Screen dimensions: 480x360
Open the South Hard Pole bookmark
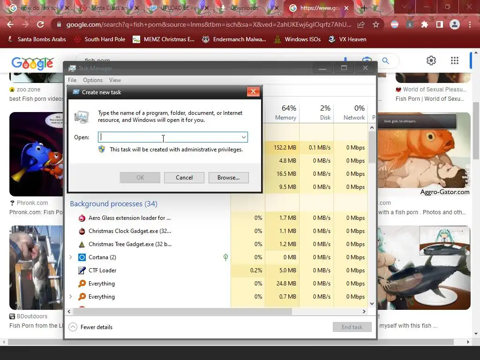click(x=100, y=39)
